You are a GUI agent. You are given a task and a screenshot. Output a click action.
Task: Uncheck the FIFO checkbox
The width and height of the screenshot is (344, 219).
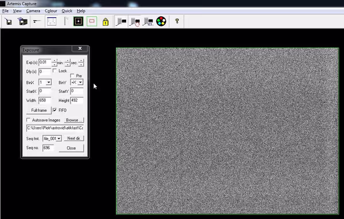click(54, 110)
